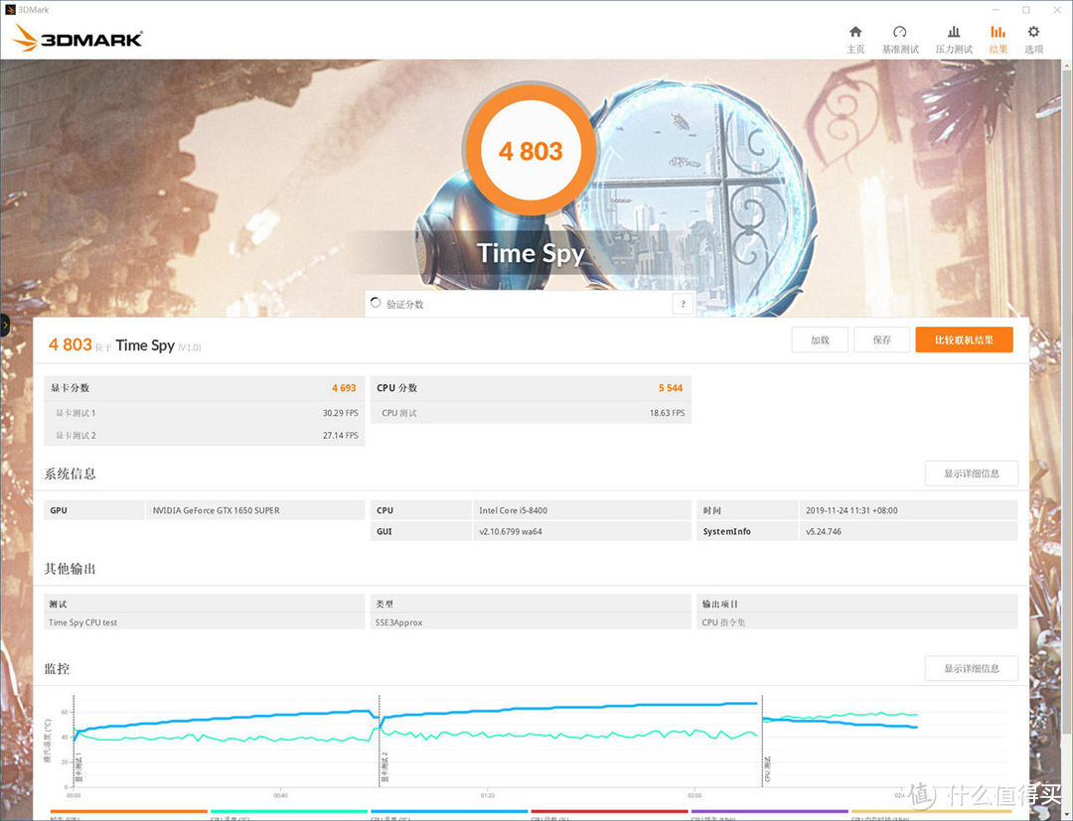Click the 显卡测试 2 marker line on chart

tap(380, 742)
